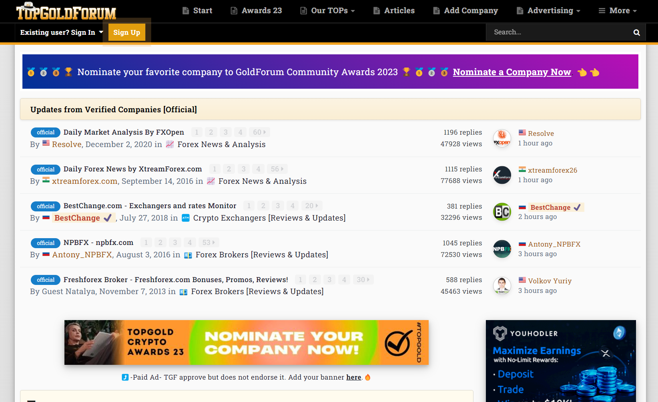Open xtreamforex.com author profile link

[x=84, y=181]
